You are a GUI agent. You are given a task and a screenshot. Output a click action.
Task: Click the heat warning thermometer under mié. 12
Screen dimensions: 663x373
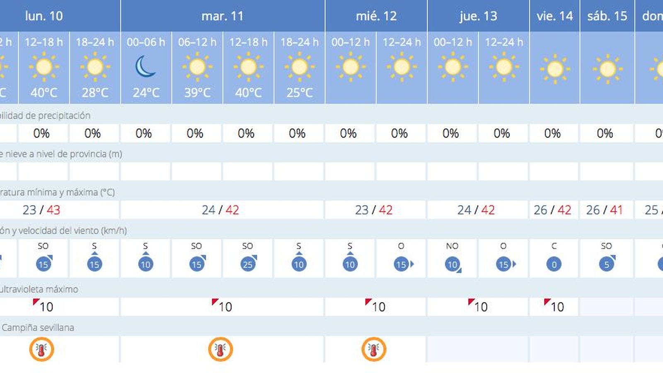[x=373, y=349]
